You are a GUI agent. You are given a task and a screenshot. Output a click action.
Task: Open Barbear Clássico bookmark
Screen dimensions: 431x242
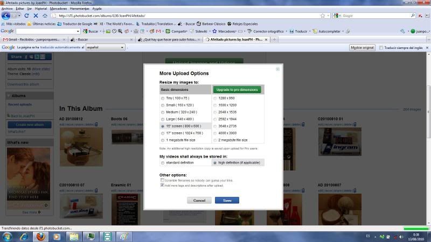[211, 24]
